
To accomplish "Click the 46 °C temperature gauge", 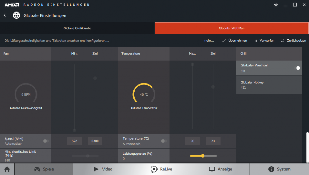I will [144, 93].
